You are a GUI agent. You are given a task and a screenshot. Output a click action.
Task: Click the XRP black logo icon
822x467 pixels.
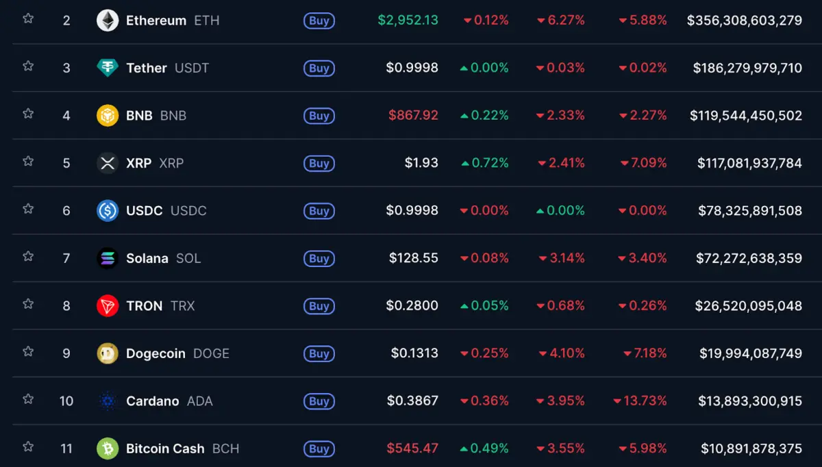[x=108, y=163]
